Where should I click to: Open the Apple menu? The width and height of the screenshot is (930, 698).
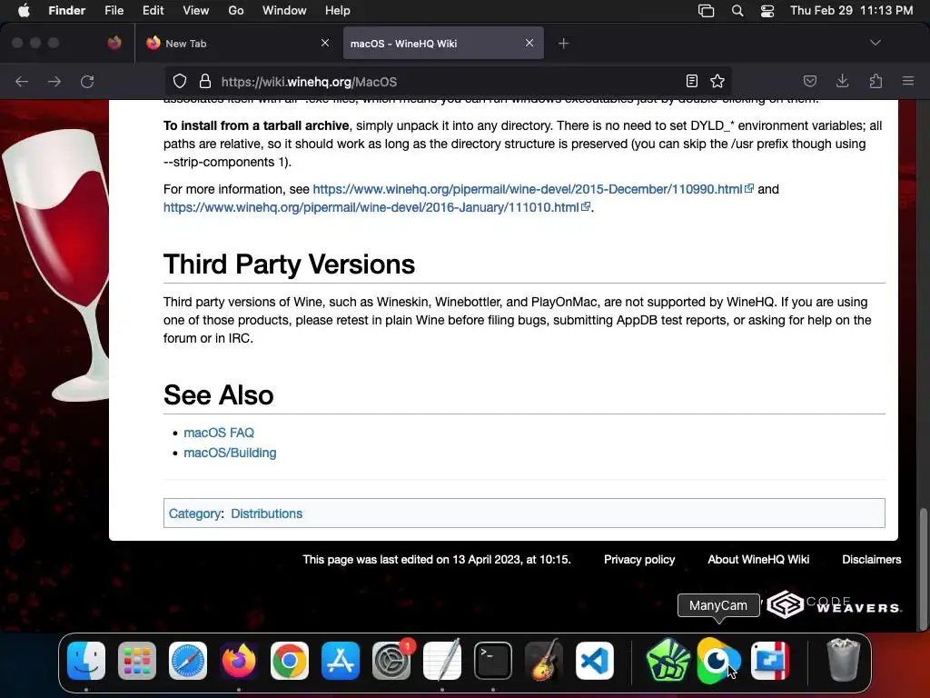pos(24,11)
